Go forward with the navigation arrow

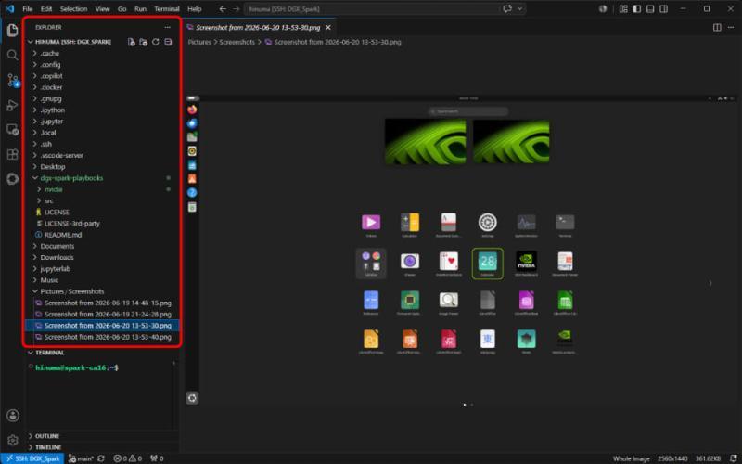237,9
